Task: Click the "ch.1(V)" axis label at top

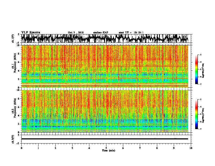Action: click(x=13, y=39)
